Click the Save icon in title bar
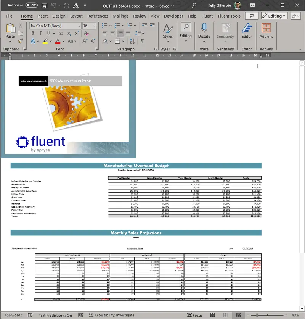This screenshot has width=305, height=319. click(x=44, y=6)
